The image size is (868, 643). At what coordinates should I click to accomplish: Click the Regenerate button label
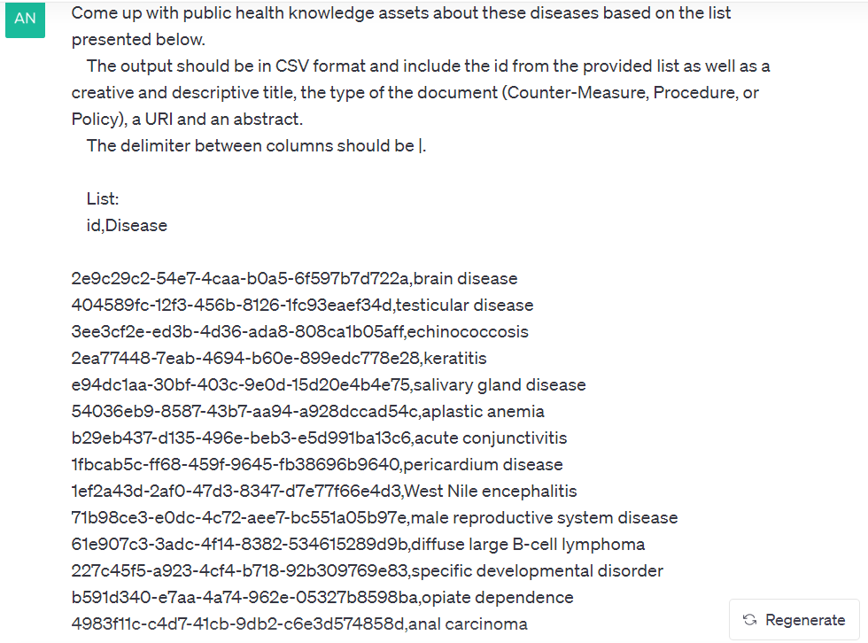coord(805,620)
